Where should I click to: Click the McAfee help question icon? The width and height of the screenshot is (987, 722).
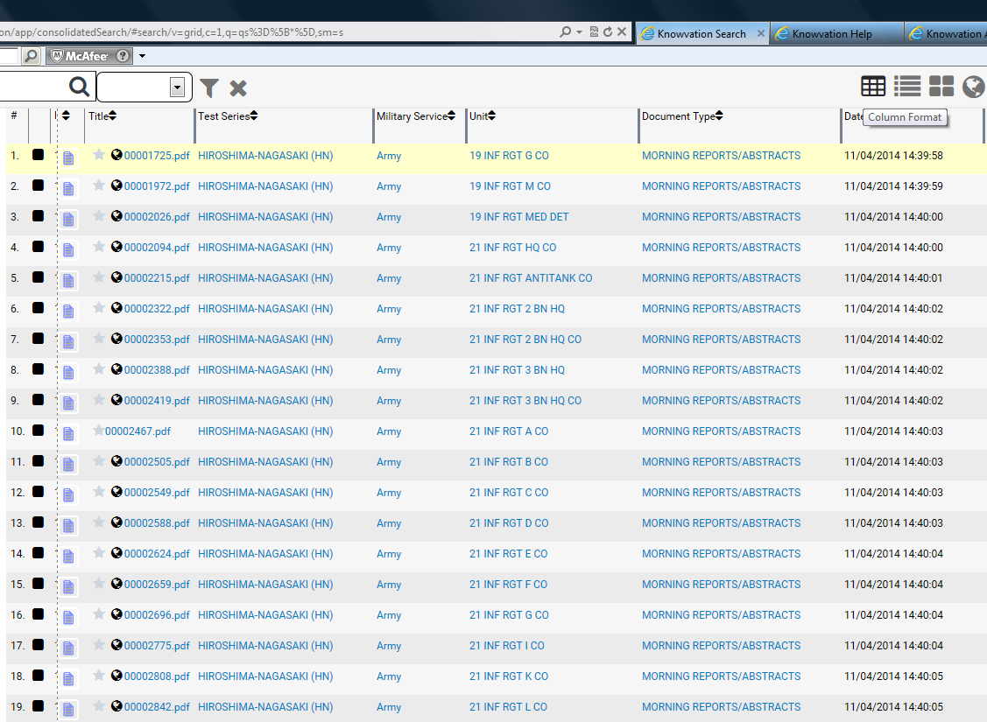(123, 56)
